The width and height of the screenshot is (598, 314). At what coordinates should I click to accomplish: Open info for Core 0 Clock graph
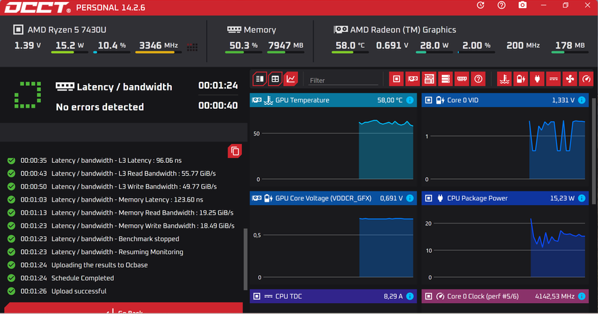[x=582, y=296]
